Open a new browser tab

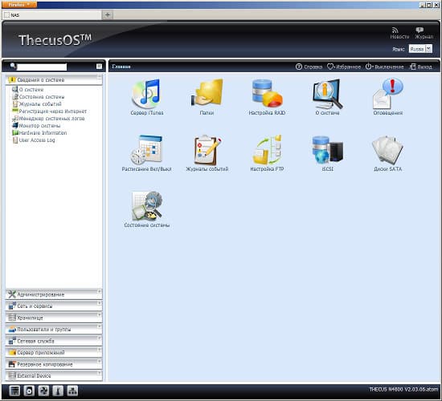pos(108,15)
